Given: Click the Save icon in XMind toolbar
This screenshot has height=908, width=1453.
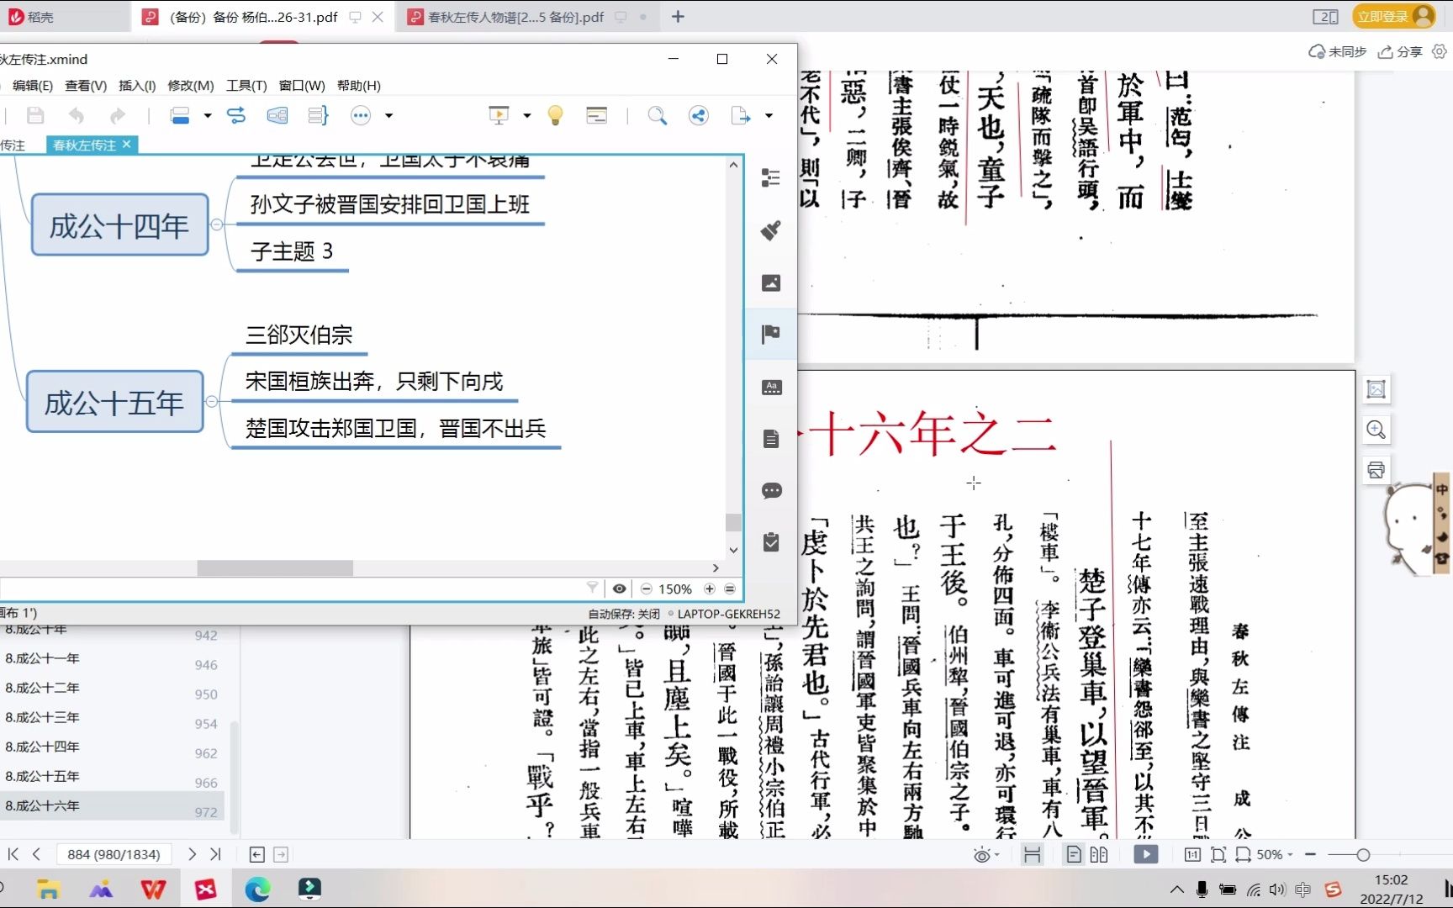Looking at the screenshot, I should coord(35,116).
